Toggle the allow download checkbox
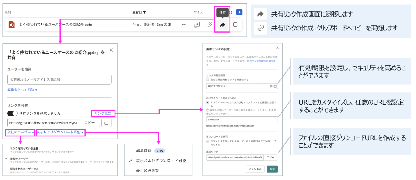This screenshot has height=180, width=416. (207, 141)
